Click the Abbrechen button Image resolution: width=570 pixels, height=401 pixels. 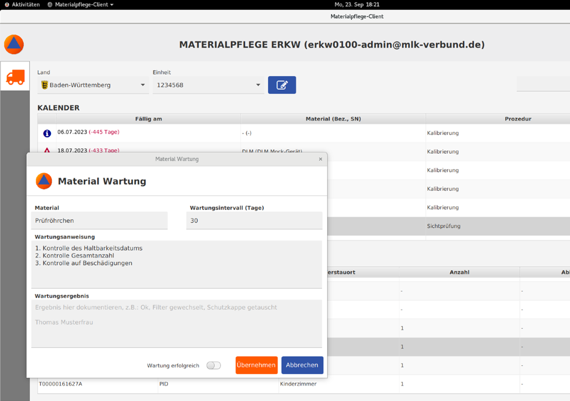click(302, 365)
